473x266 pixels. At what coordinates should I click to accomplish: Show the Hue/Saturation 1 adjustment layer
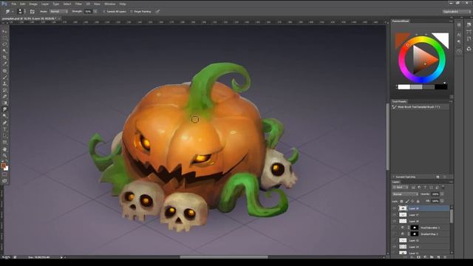click(x=394, y=228)
